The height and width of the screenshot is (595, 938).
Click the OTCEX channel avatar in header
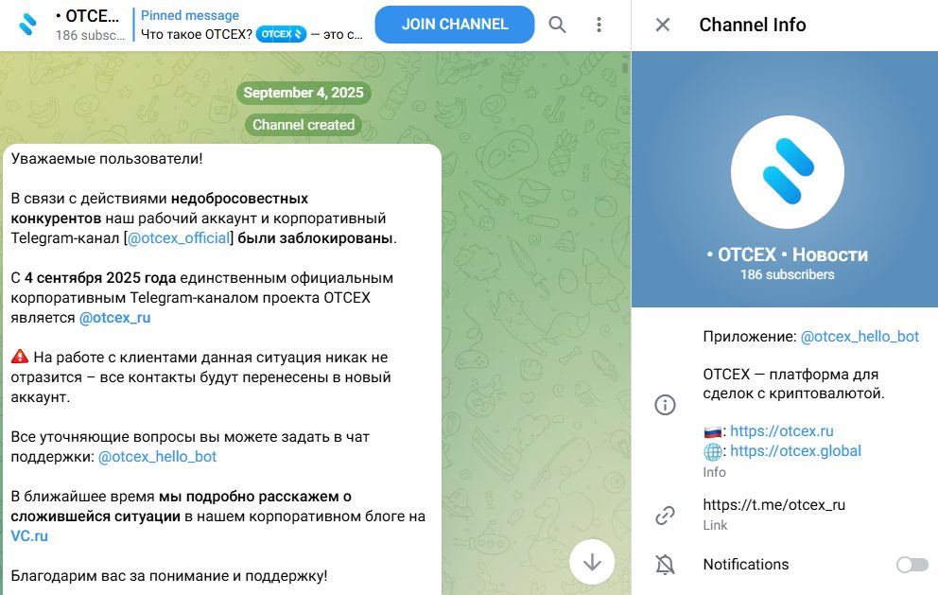[26, 25]
